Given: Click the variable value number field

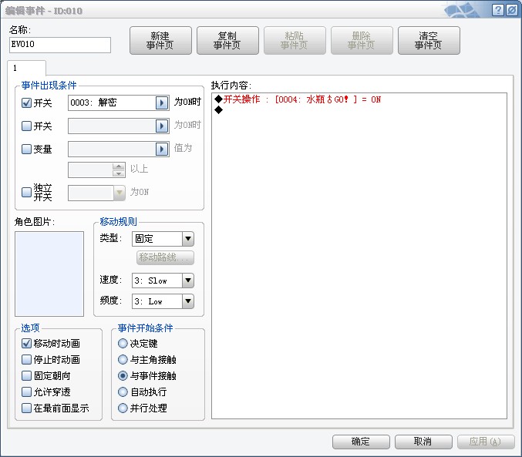Looking at the screenshot, I should click(x=90, y=170).
